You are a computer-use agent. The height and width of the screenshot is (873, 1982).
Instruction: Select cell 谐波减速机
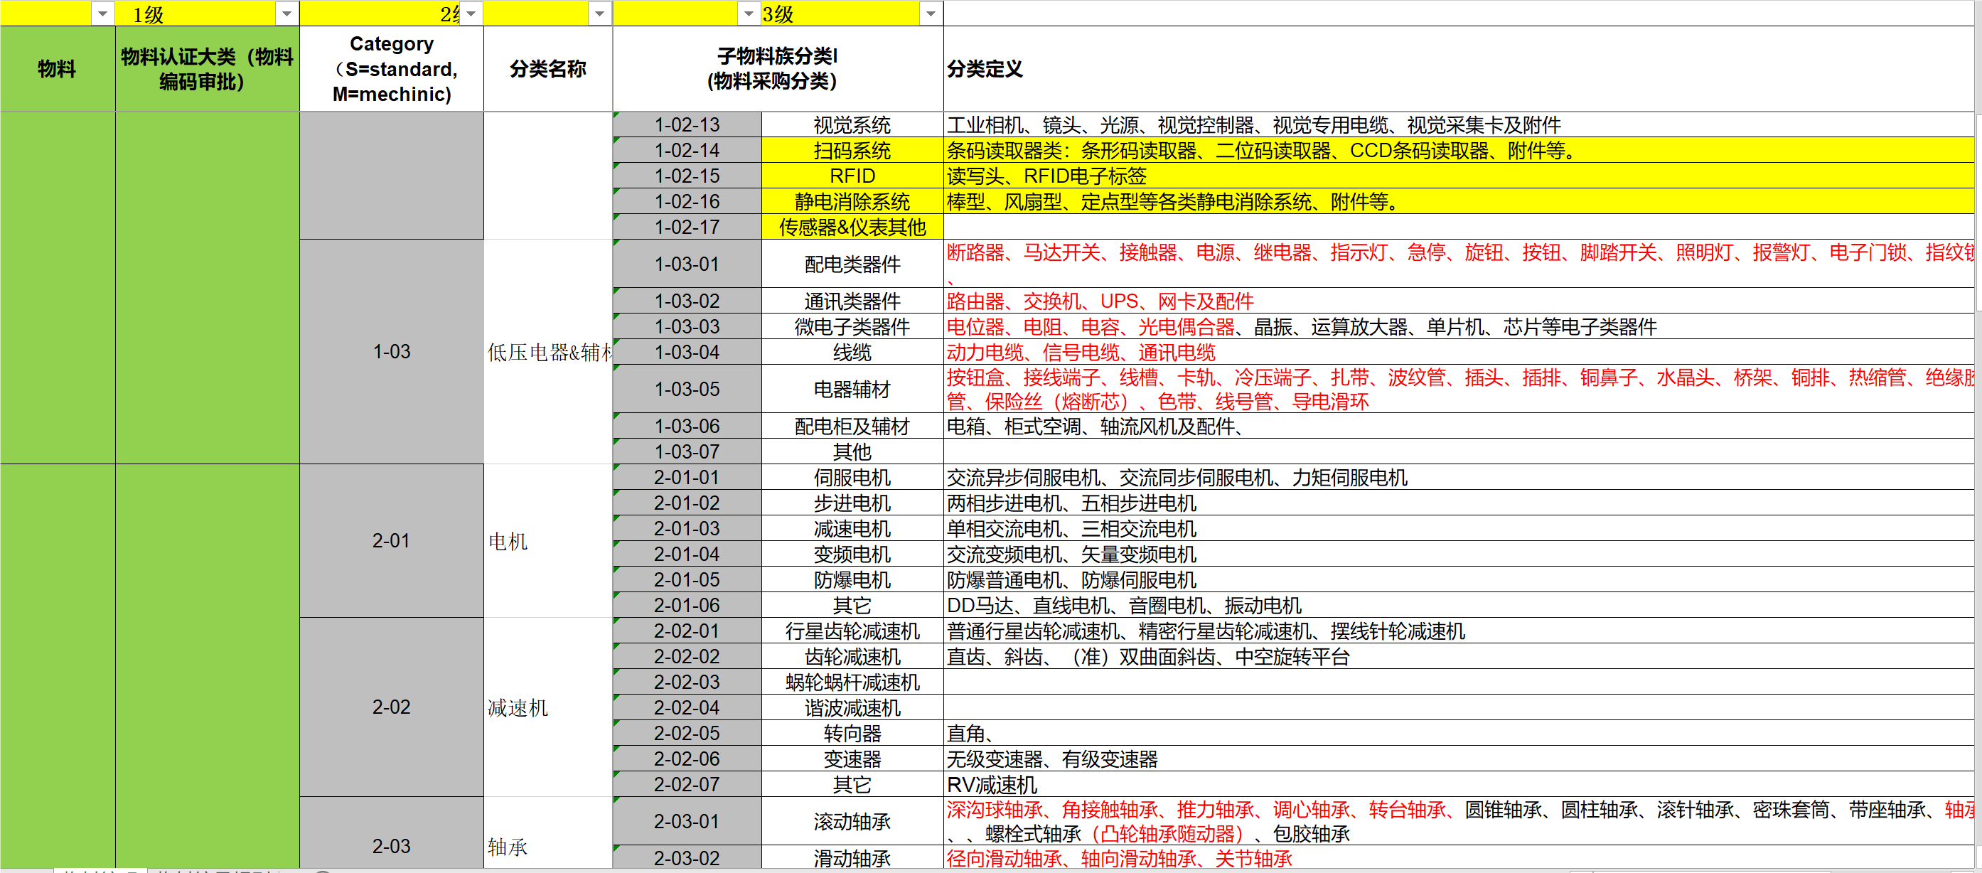click(x=852, y=707)
